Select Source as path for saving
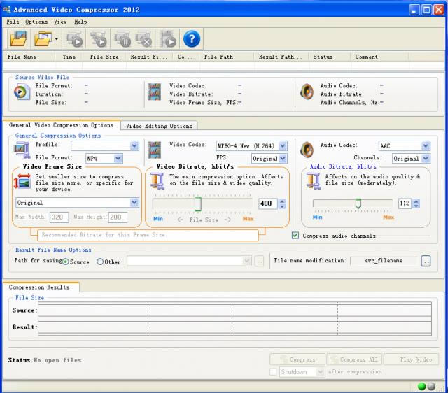The image size is (448, 393). click(65, 262)
